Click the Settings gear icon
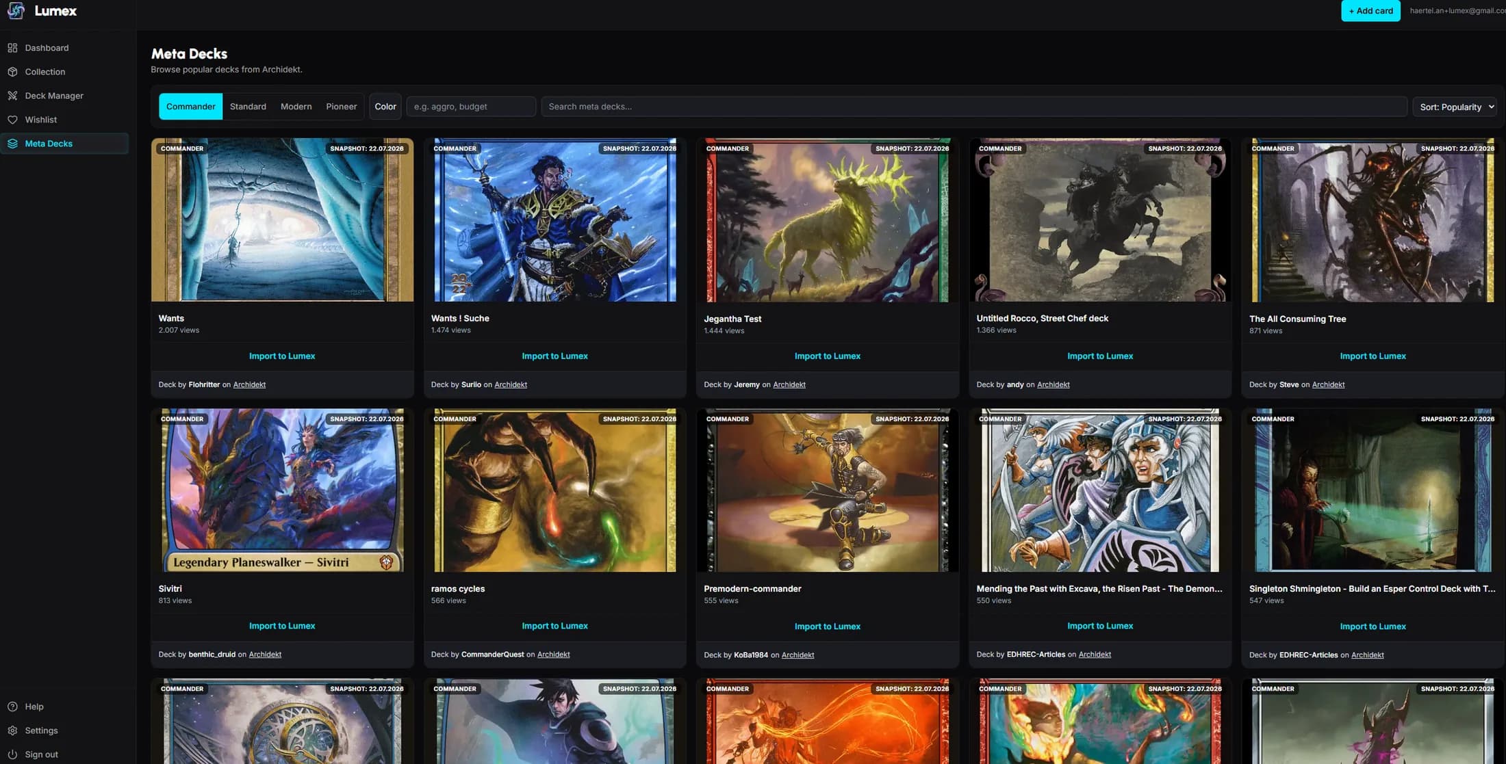Screen dimensions: 1506x764 (12, 730)
